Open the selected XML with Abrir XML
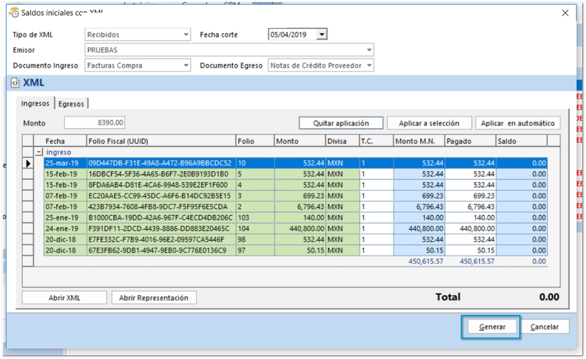 (x=64, y=298)
